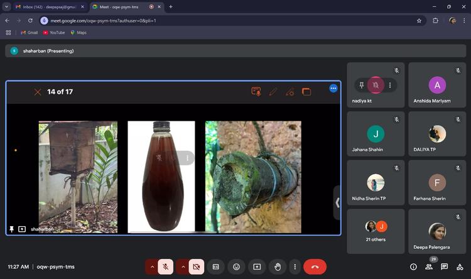The width and height of the screenshot is (471, 279).
Task: Toggle closed captions
Action: (x=216, y=266)
